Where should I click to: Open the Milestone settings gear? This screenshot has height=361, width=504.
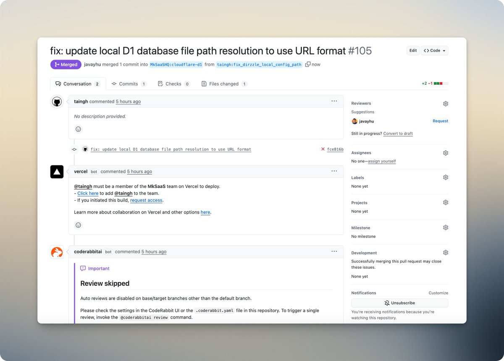tap(446, 227)
